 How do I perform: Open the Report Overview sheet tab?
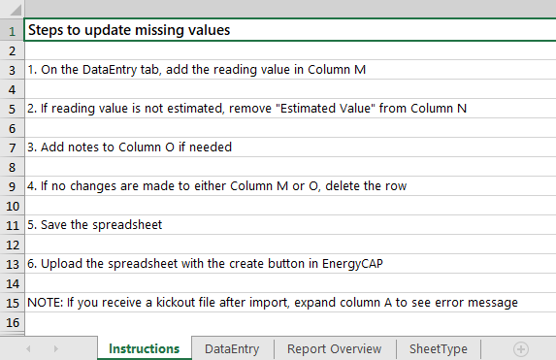[335, 349]
